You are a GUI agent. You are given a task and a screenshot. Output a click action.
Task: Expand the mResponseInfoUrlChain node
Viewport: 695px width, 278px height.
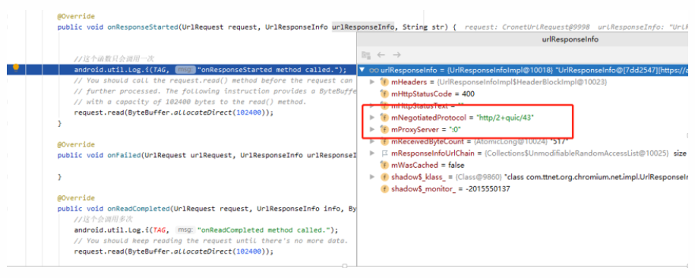tap(372, 153)
